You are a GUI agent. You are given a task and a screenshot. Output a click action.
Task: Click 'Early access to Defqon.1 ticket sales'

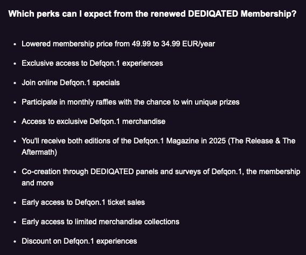tap(84, 202)
